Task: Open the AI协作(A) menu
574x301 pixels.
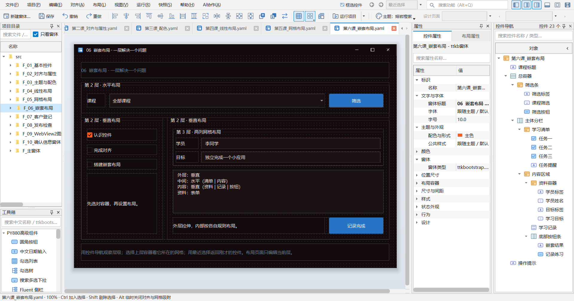Action: [212, 5]
